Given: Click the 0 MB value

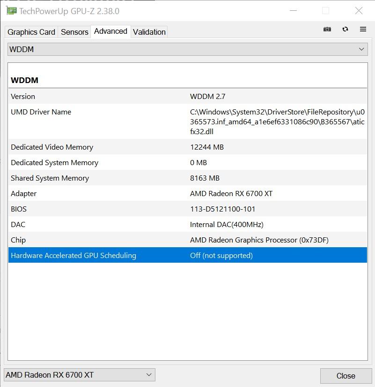Looking at the screenshot, I should 199,163.
